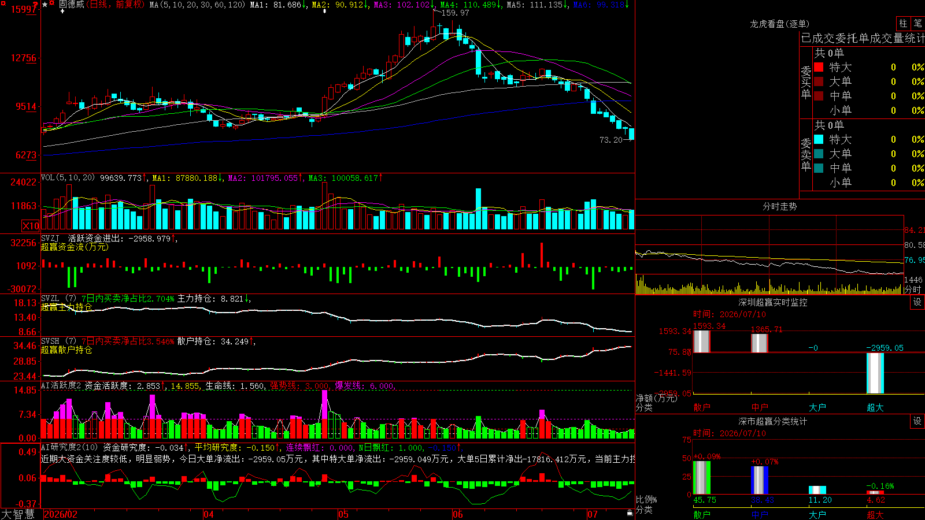The height and width of the screenshot is (520, 925).
Task: Click 时间: 2026/07/10 in 深圳超赢实时监控
Action: [x=729, y=314]
